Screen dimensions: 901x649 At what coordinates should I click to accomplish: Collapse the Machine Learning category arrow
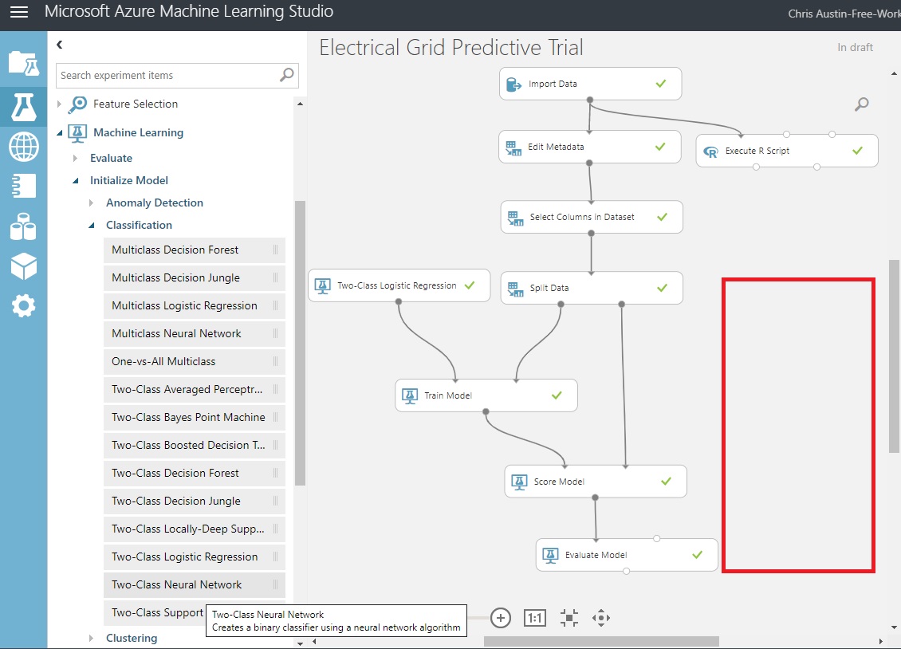[59, 132]
